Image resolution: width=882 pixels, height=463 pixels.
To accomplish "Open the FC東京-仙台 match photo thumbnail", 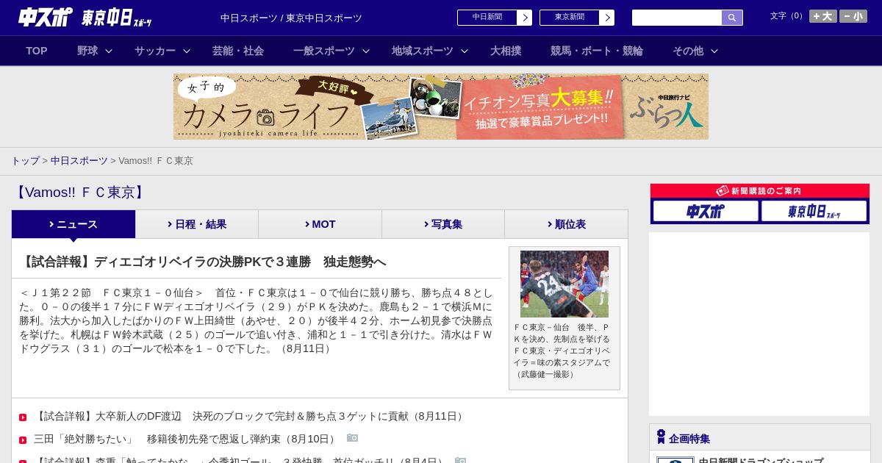I will point(564,284).
